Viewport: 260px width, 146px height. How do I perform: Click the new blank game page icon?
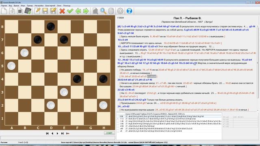(x=4, y=11)
